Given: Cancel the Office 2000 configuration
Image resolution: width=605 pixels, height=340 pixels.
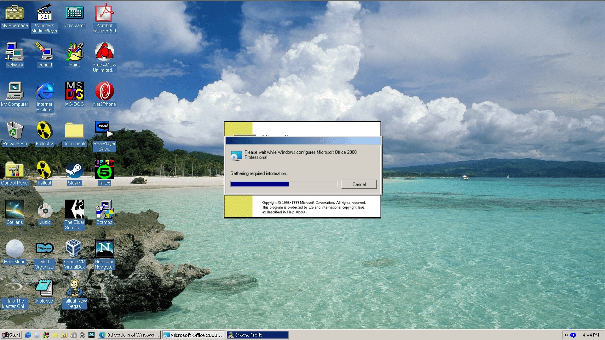Looking at the screenshot, I should coord(359,184).
